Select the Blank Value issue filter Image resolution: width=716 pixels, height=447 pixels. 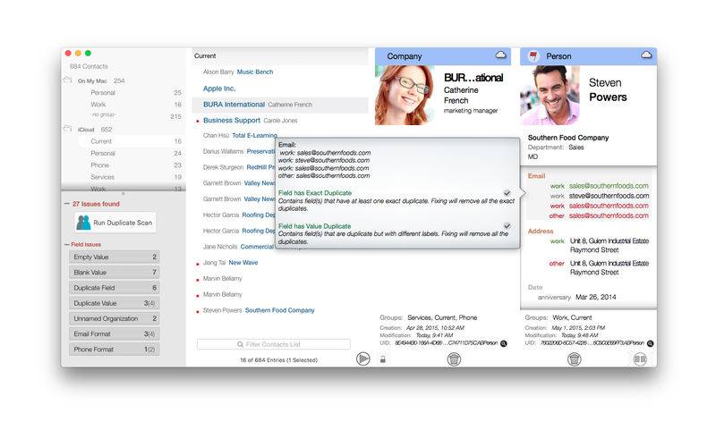point(115,273)
